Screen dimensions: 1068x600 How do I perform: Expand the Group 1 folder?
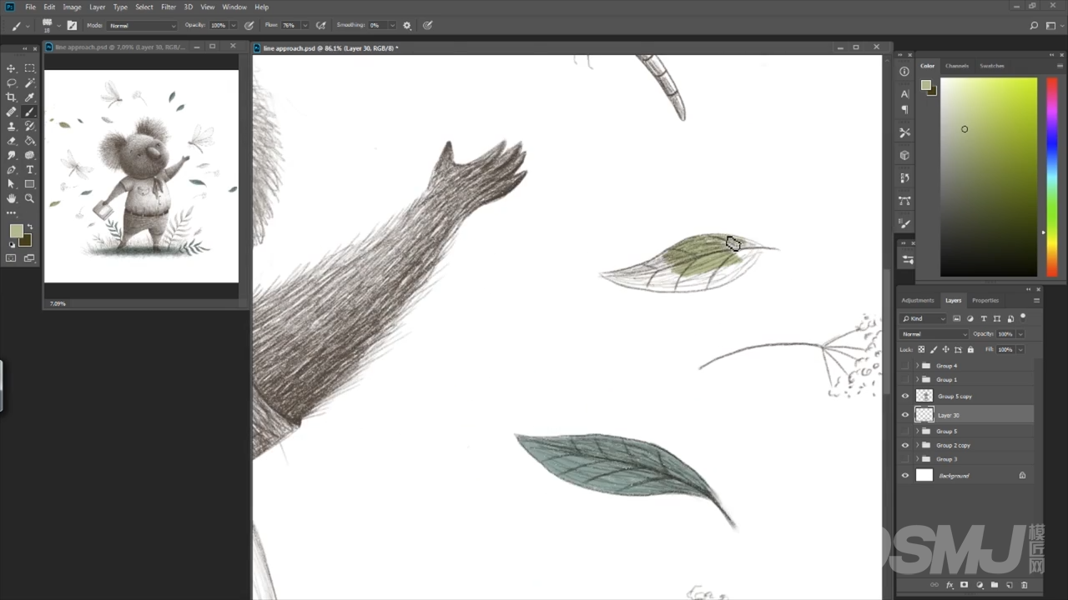coord(917,380)
